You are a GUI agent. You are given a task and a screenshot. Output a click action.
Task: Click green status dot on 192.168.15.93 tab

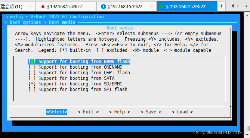[x=162, y=6]
